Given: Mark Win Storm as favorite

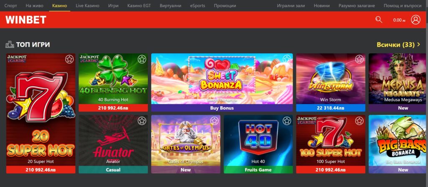Looking at the screenshot, I should pos(359,59).
